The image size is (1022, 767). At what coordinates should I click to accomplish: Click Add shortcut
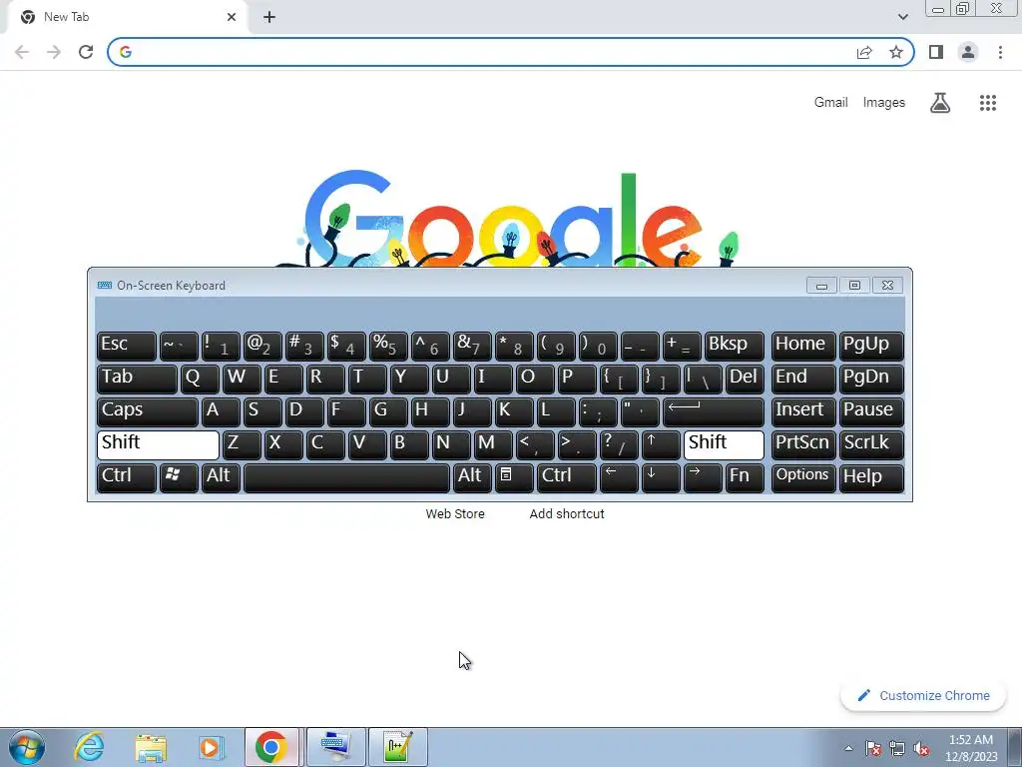(x=567, y=514)
